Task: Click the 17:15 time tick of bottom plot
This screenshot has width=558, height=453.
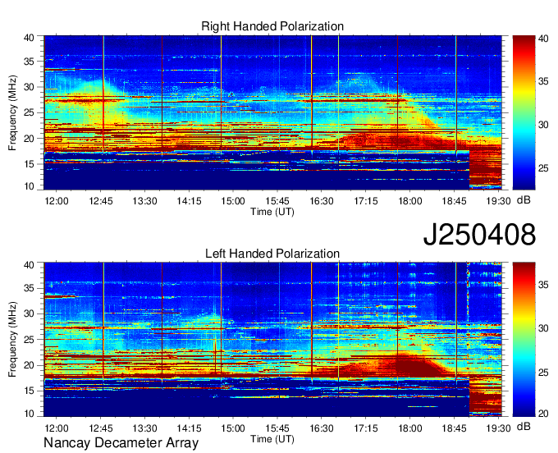Action: pyautogui.click(x=366, y=428)
